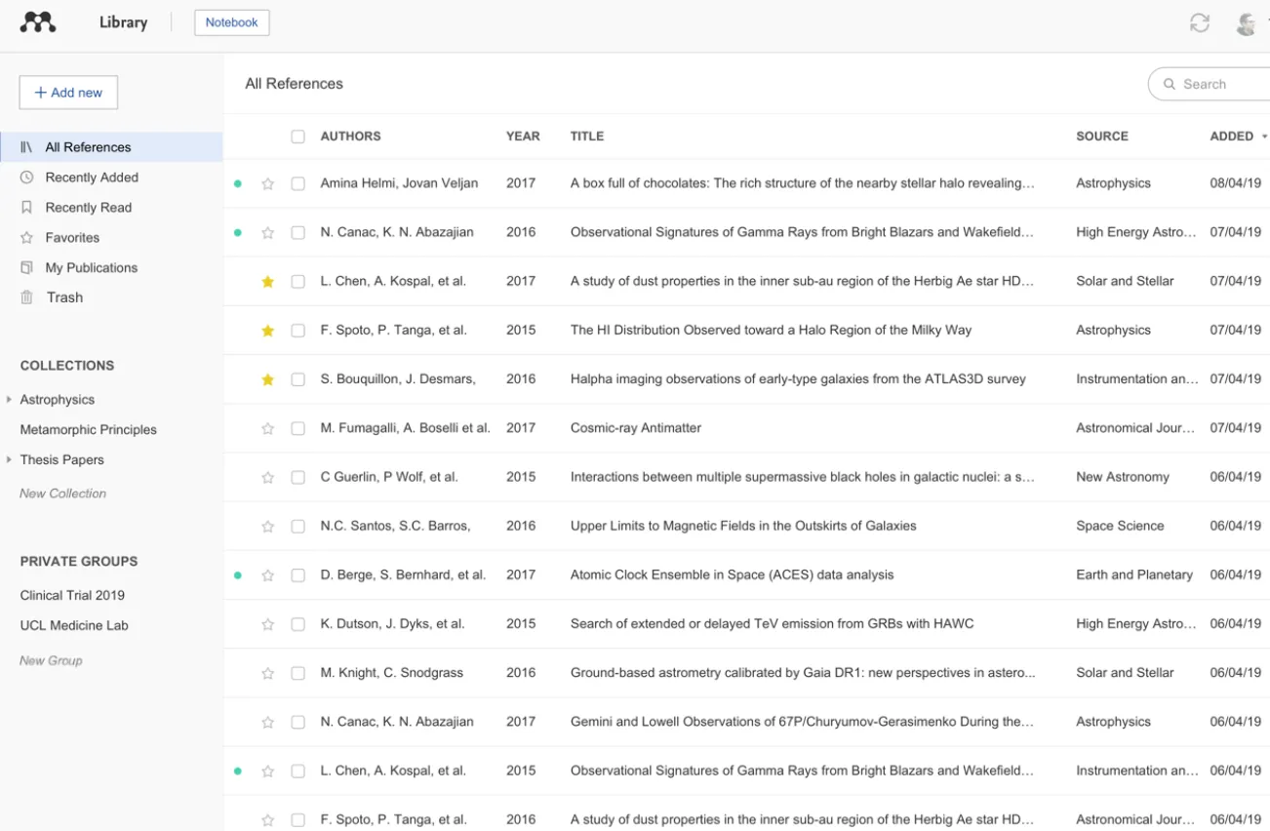Image resolution: width=1270 pixels, height=831 pixels.
Task: Open the UCL Medicine Lab group
Action: click(74, 625)
